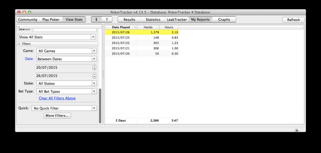Click the 1.23 hours cell
This screenshot has width=321, height=153.
pyautogui.click(x=169, y=43)
